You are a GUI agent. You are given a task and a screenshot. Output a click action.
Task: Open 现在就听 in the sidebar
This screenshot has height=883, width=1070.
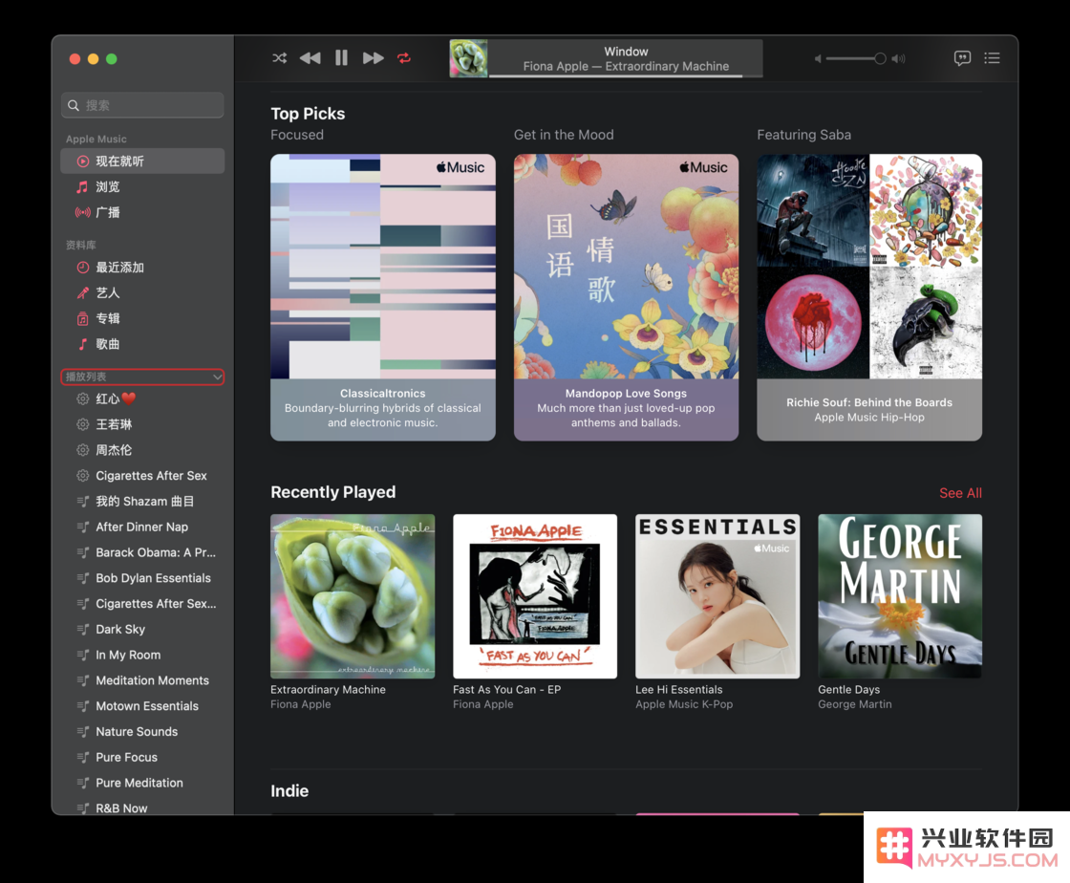tap(142, 162)
